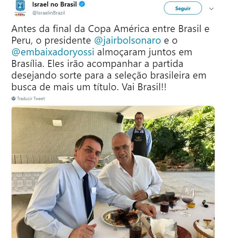Click the globe icon beside Traducir Tweet
This screenshot has width=227, height=238.
pos(13,99)
